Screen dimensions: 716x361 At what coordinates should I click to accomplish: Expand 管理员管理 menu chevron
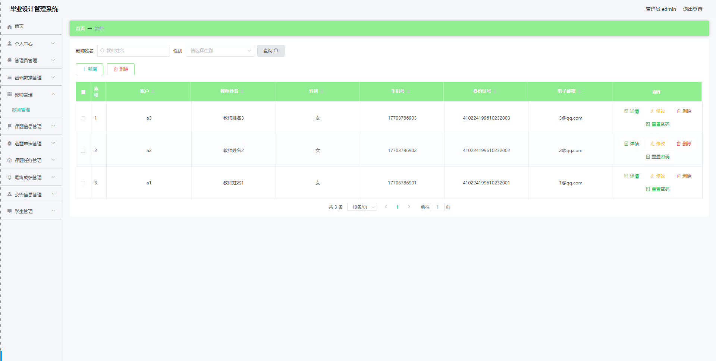point(53,60)
